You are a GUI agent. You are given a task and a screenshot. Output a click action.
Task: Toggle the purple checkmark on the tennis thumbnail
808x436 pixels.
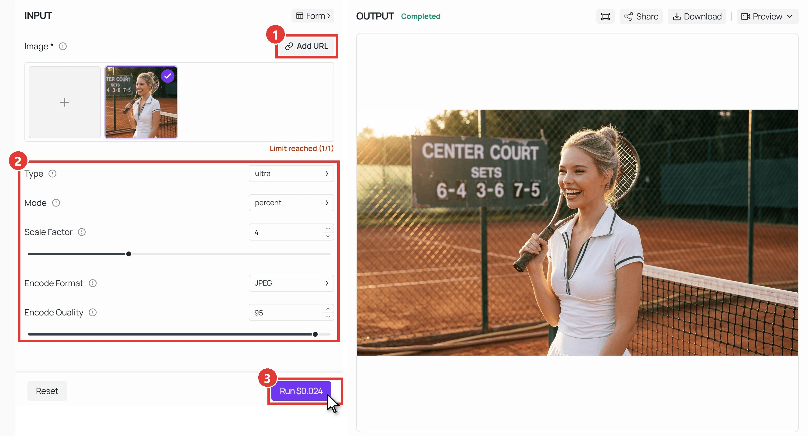pos(168,76)
